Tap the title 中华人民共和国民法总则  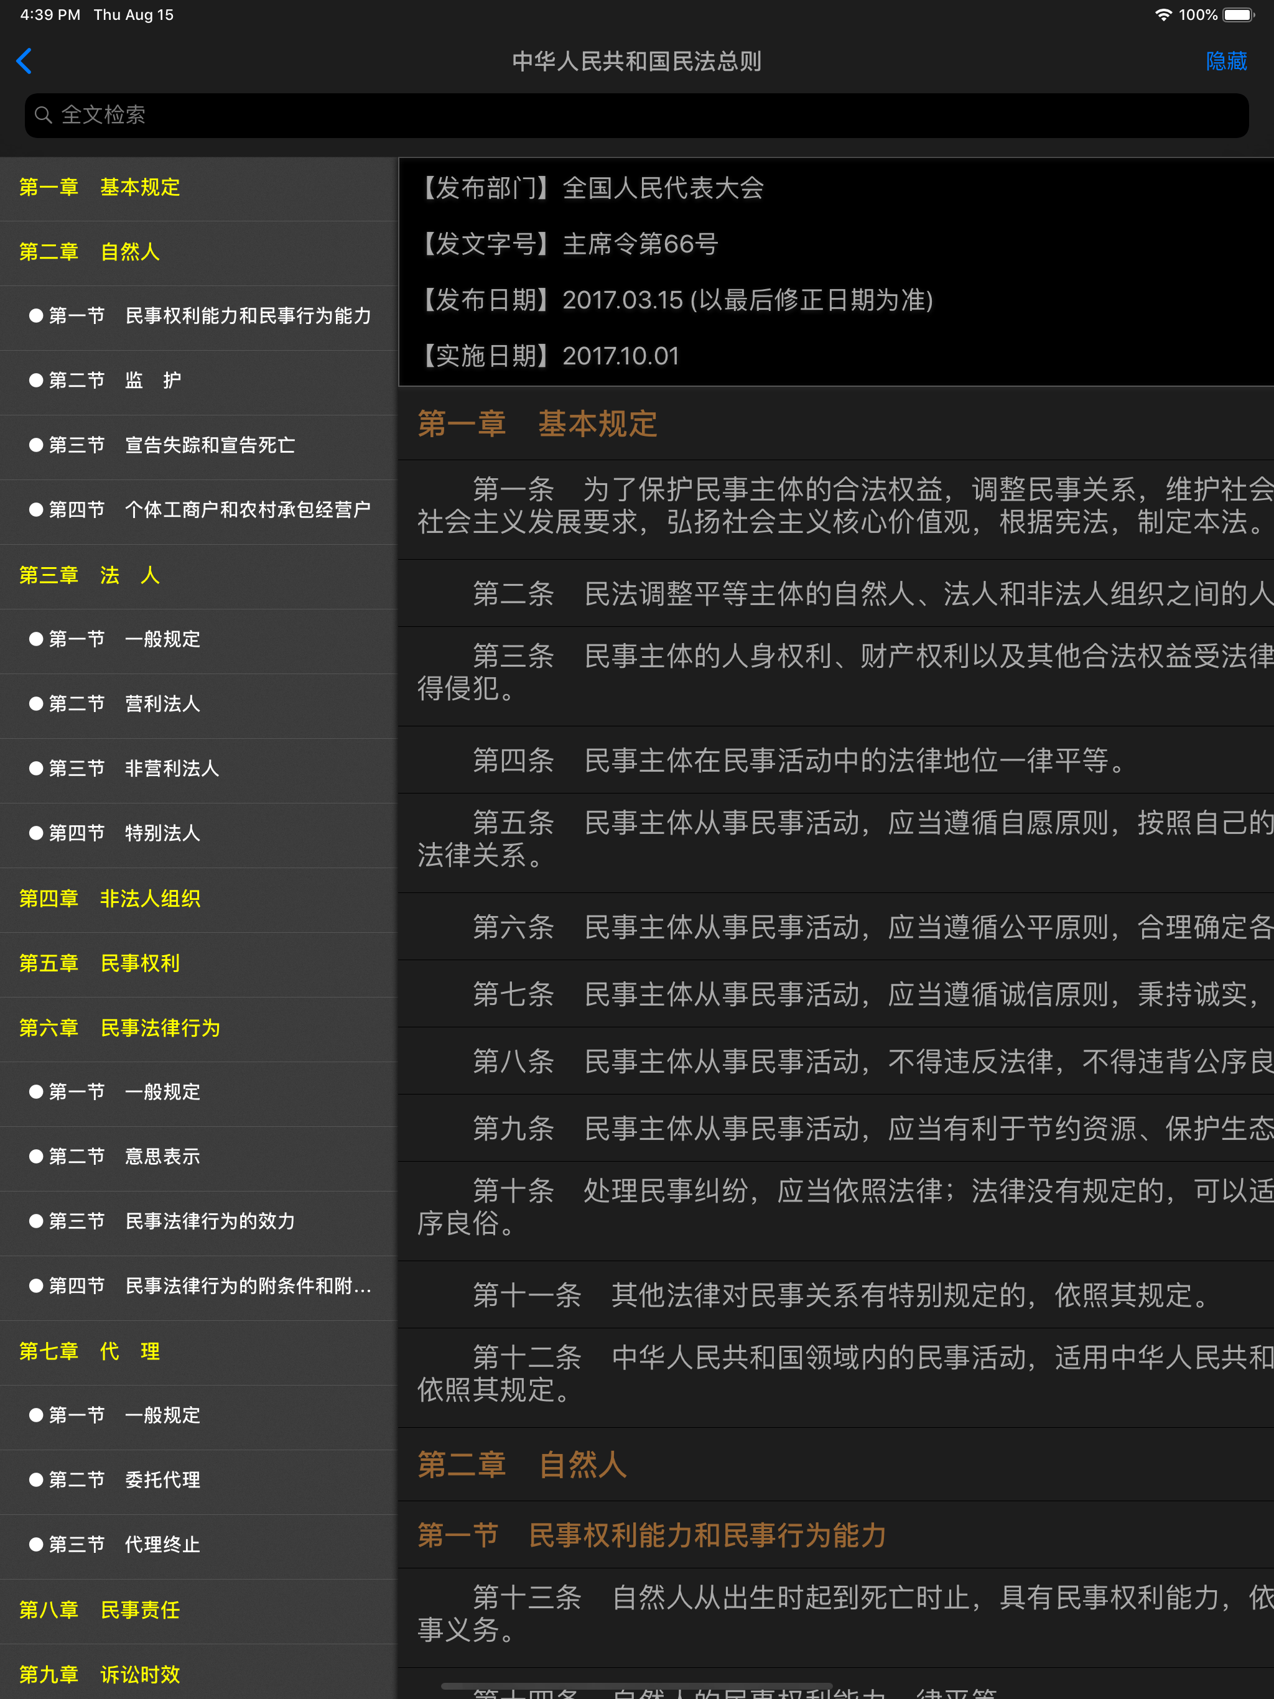coord(637,62)
